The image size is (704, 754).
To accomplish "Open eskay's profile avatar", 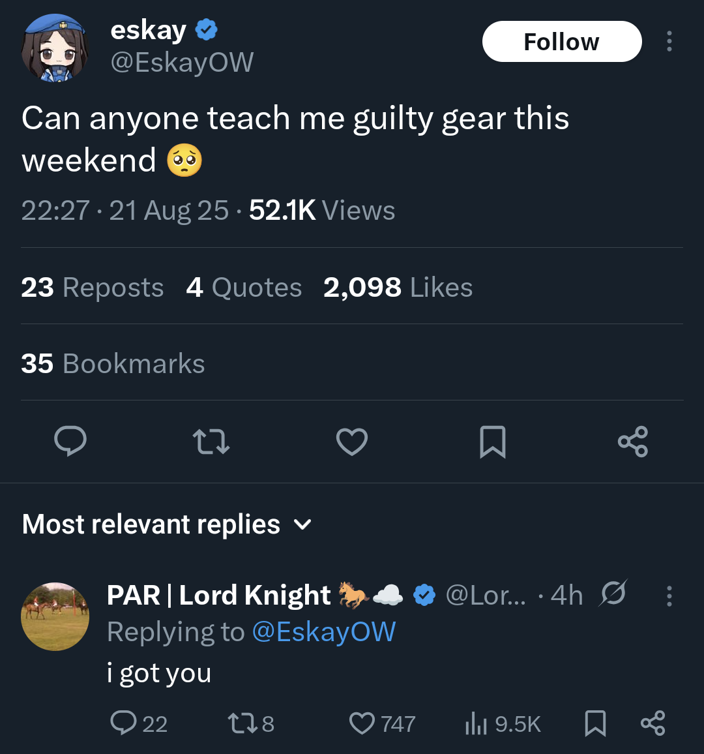I will [x=55, y=48].
